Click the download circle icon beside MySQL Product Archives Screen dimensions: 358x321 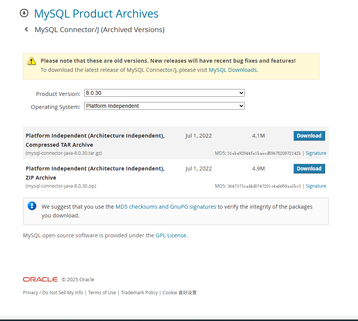tap(24, 13)
